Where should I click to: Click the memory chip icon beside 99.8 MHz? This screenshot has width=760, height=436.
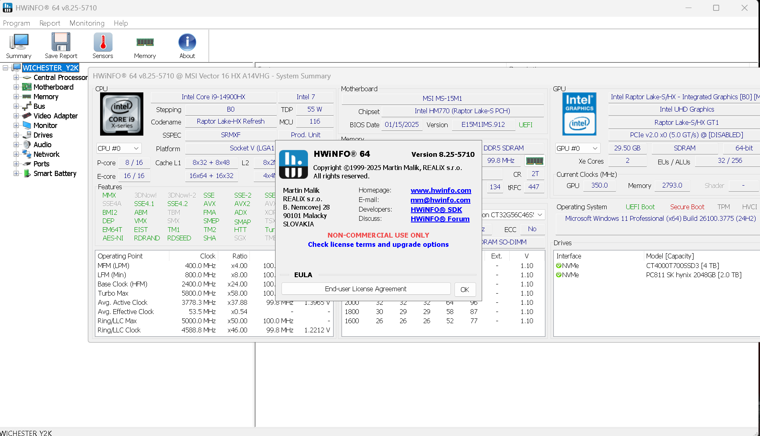pyautogui.click(x=535, y=161)
